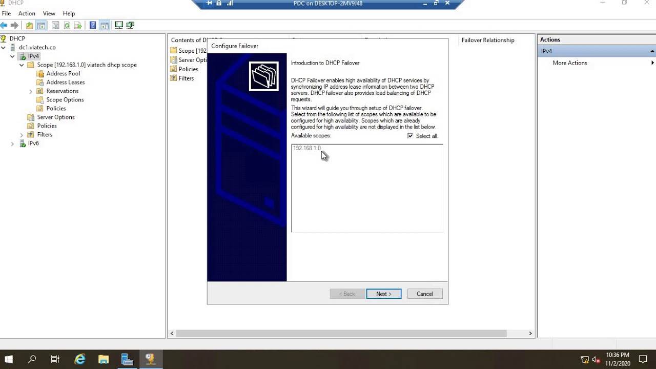The image size is (656, 369).
Task: Open the File menu
Action: (x=6, y=13)
